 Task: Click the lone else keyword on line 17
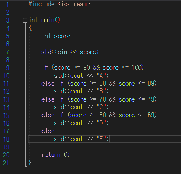click(48, 131)
